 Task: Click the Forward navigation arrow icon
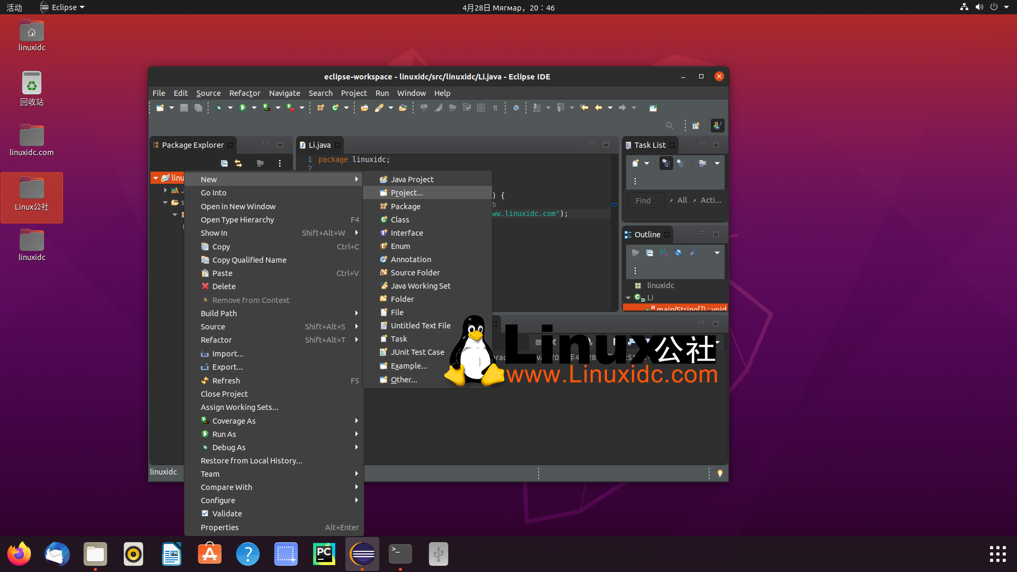coord(622,108)
